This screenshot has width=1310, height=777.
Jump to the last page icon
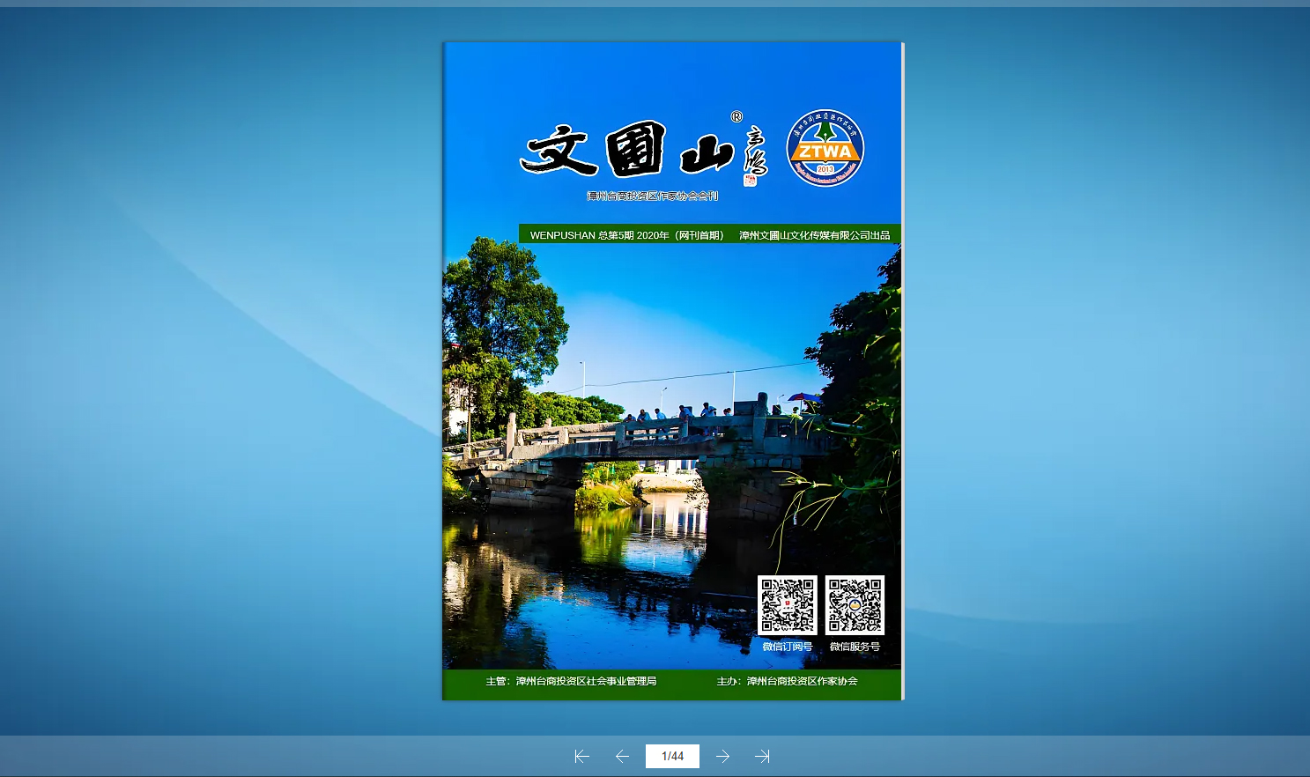click(x=762, y=756)
